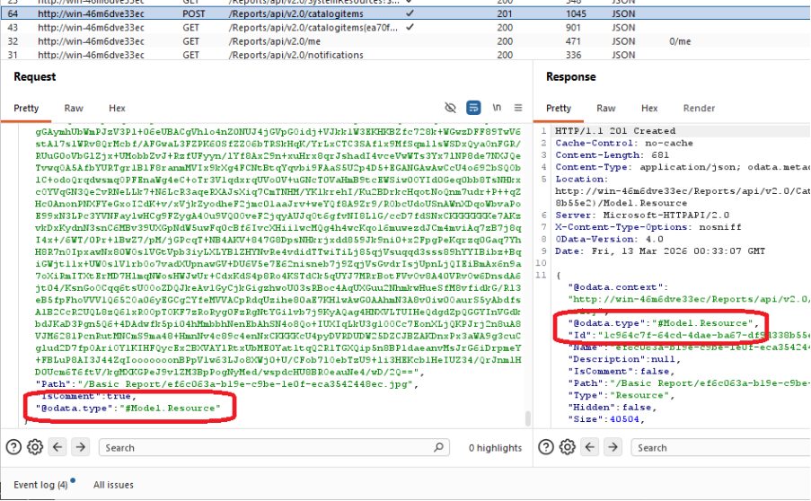
Task: Switch to Hex tab in Request panel
Action: [x=117, y=109]
